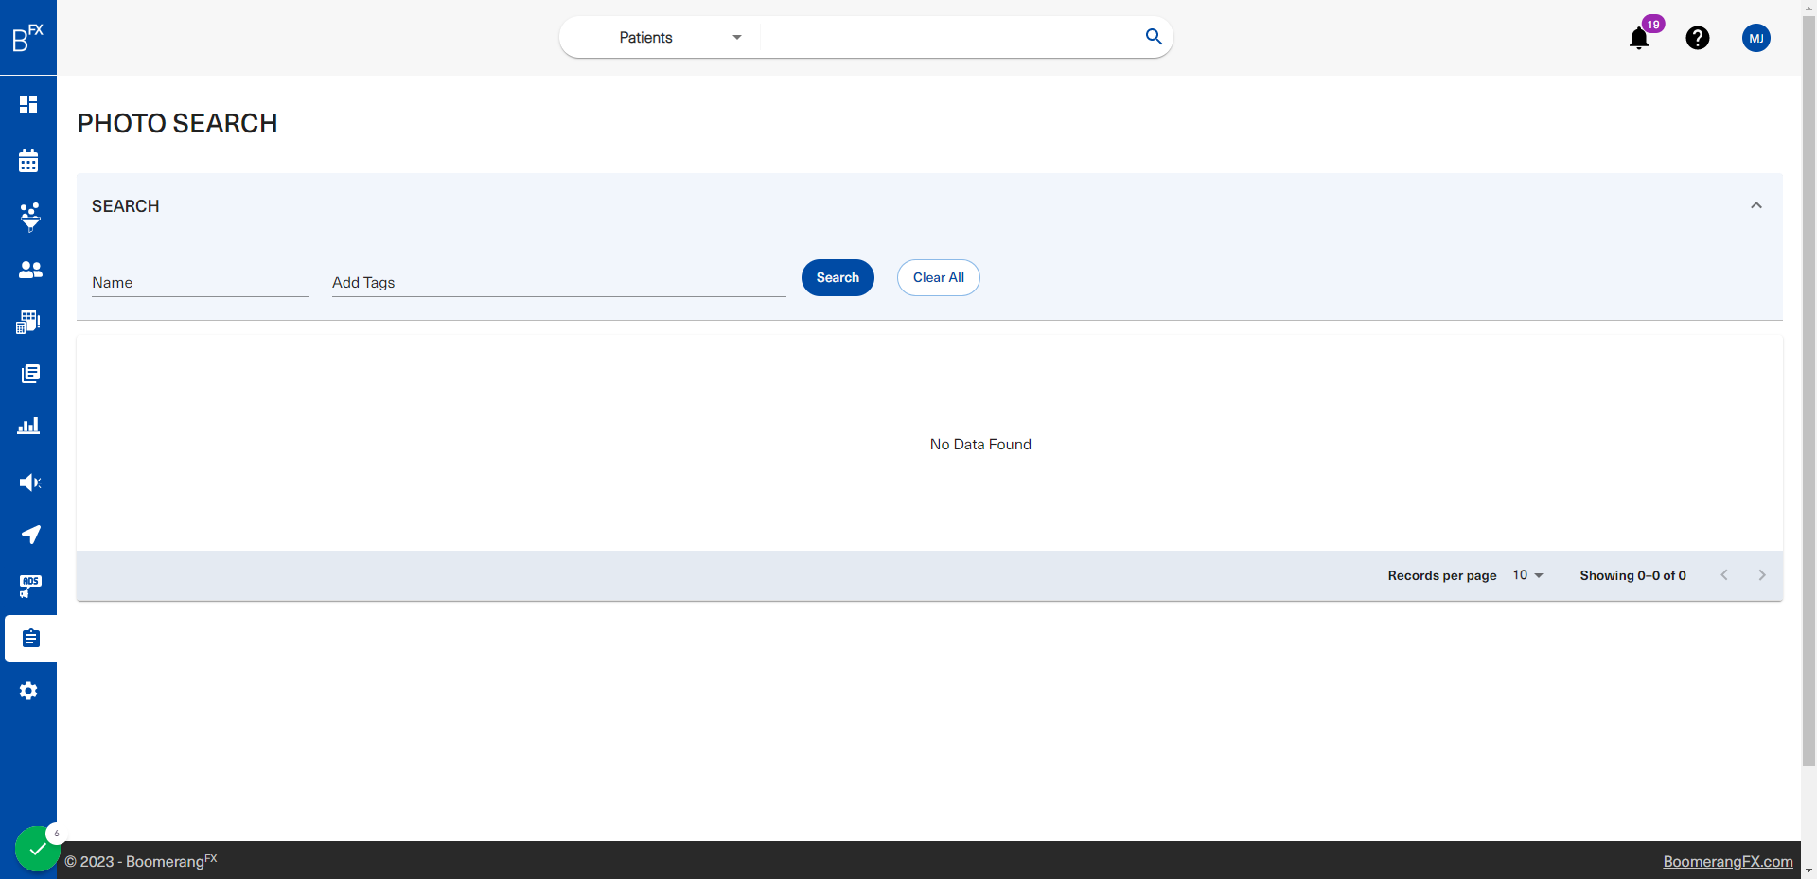Open the marketing megaphone icon
This screenshot has height=879, width=1817.
30,483
